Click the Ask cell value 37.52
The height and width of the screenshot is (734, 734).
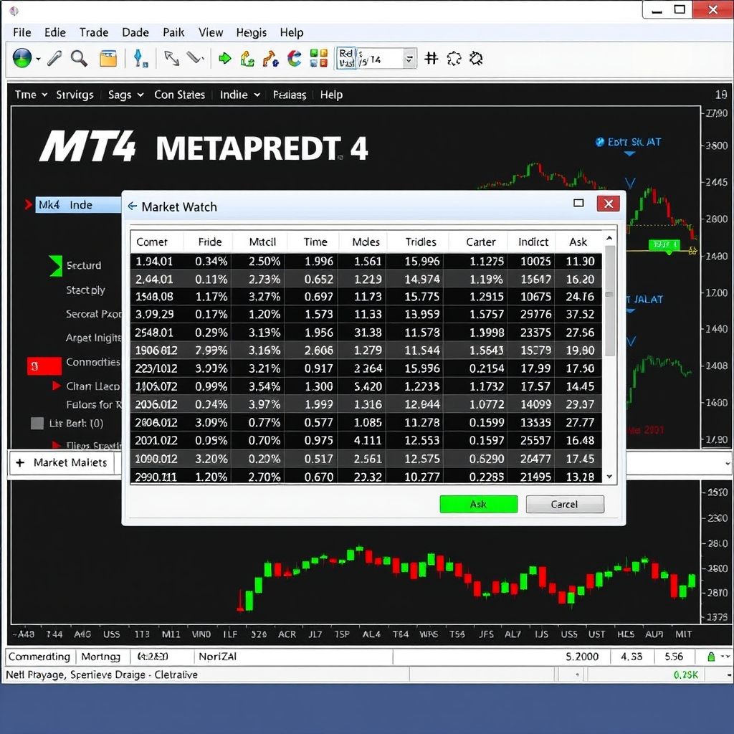coord(580,314)
